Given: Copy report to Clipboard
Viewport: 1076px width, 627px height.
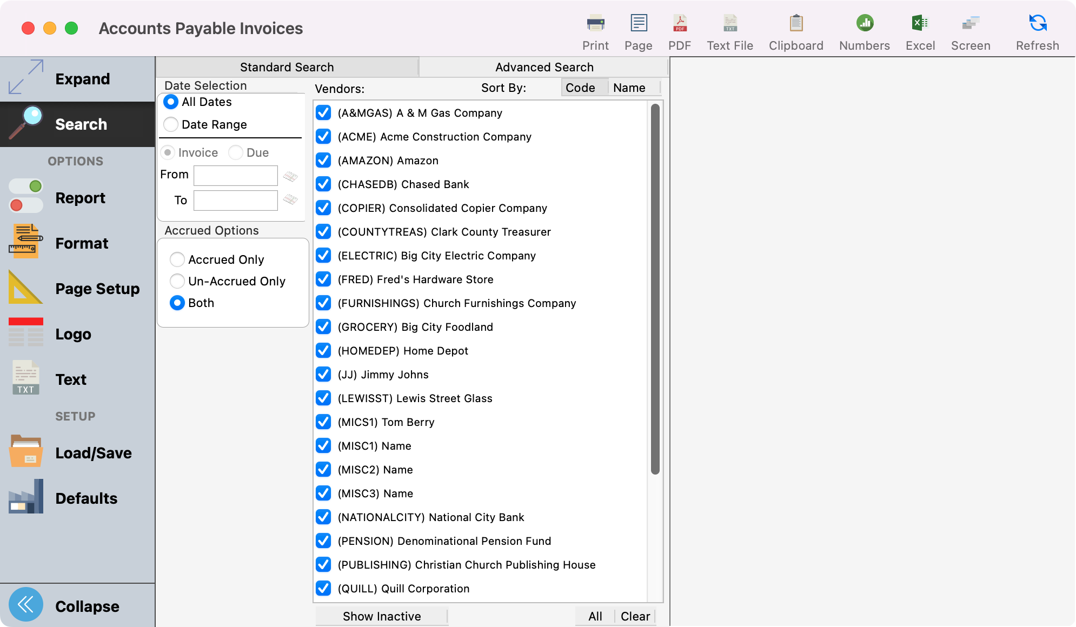Looking at the screenshot, I should click(x=796, y=24).
